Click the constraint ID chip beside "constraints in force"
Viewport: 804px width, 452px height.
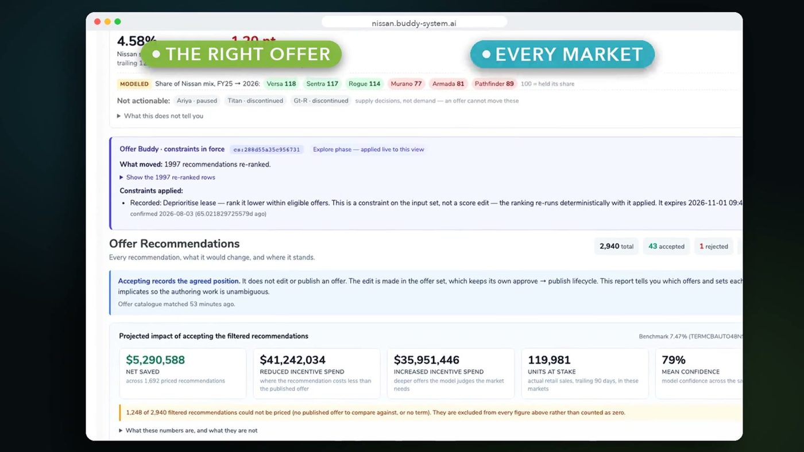click(266, 149)
